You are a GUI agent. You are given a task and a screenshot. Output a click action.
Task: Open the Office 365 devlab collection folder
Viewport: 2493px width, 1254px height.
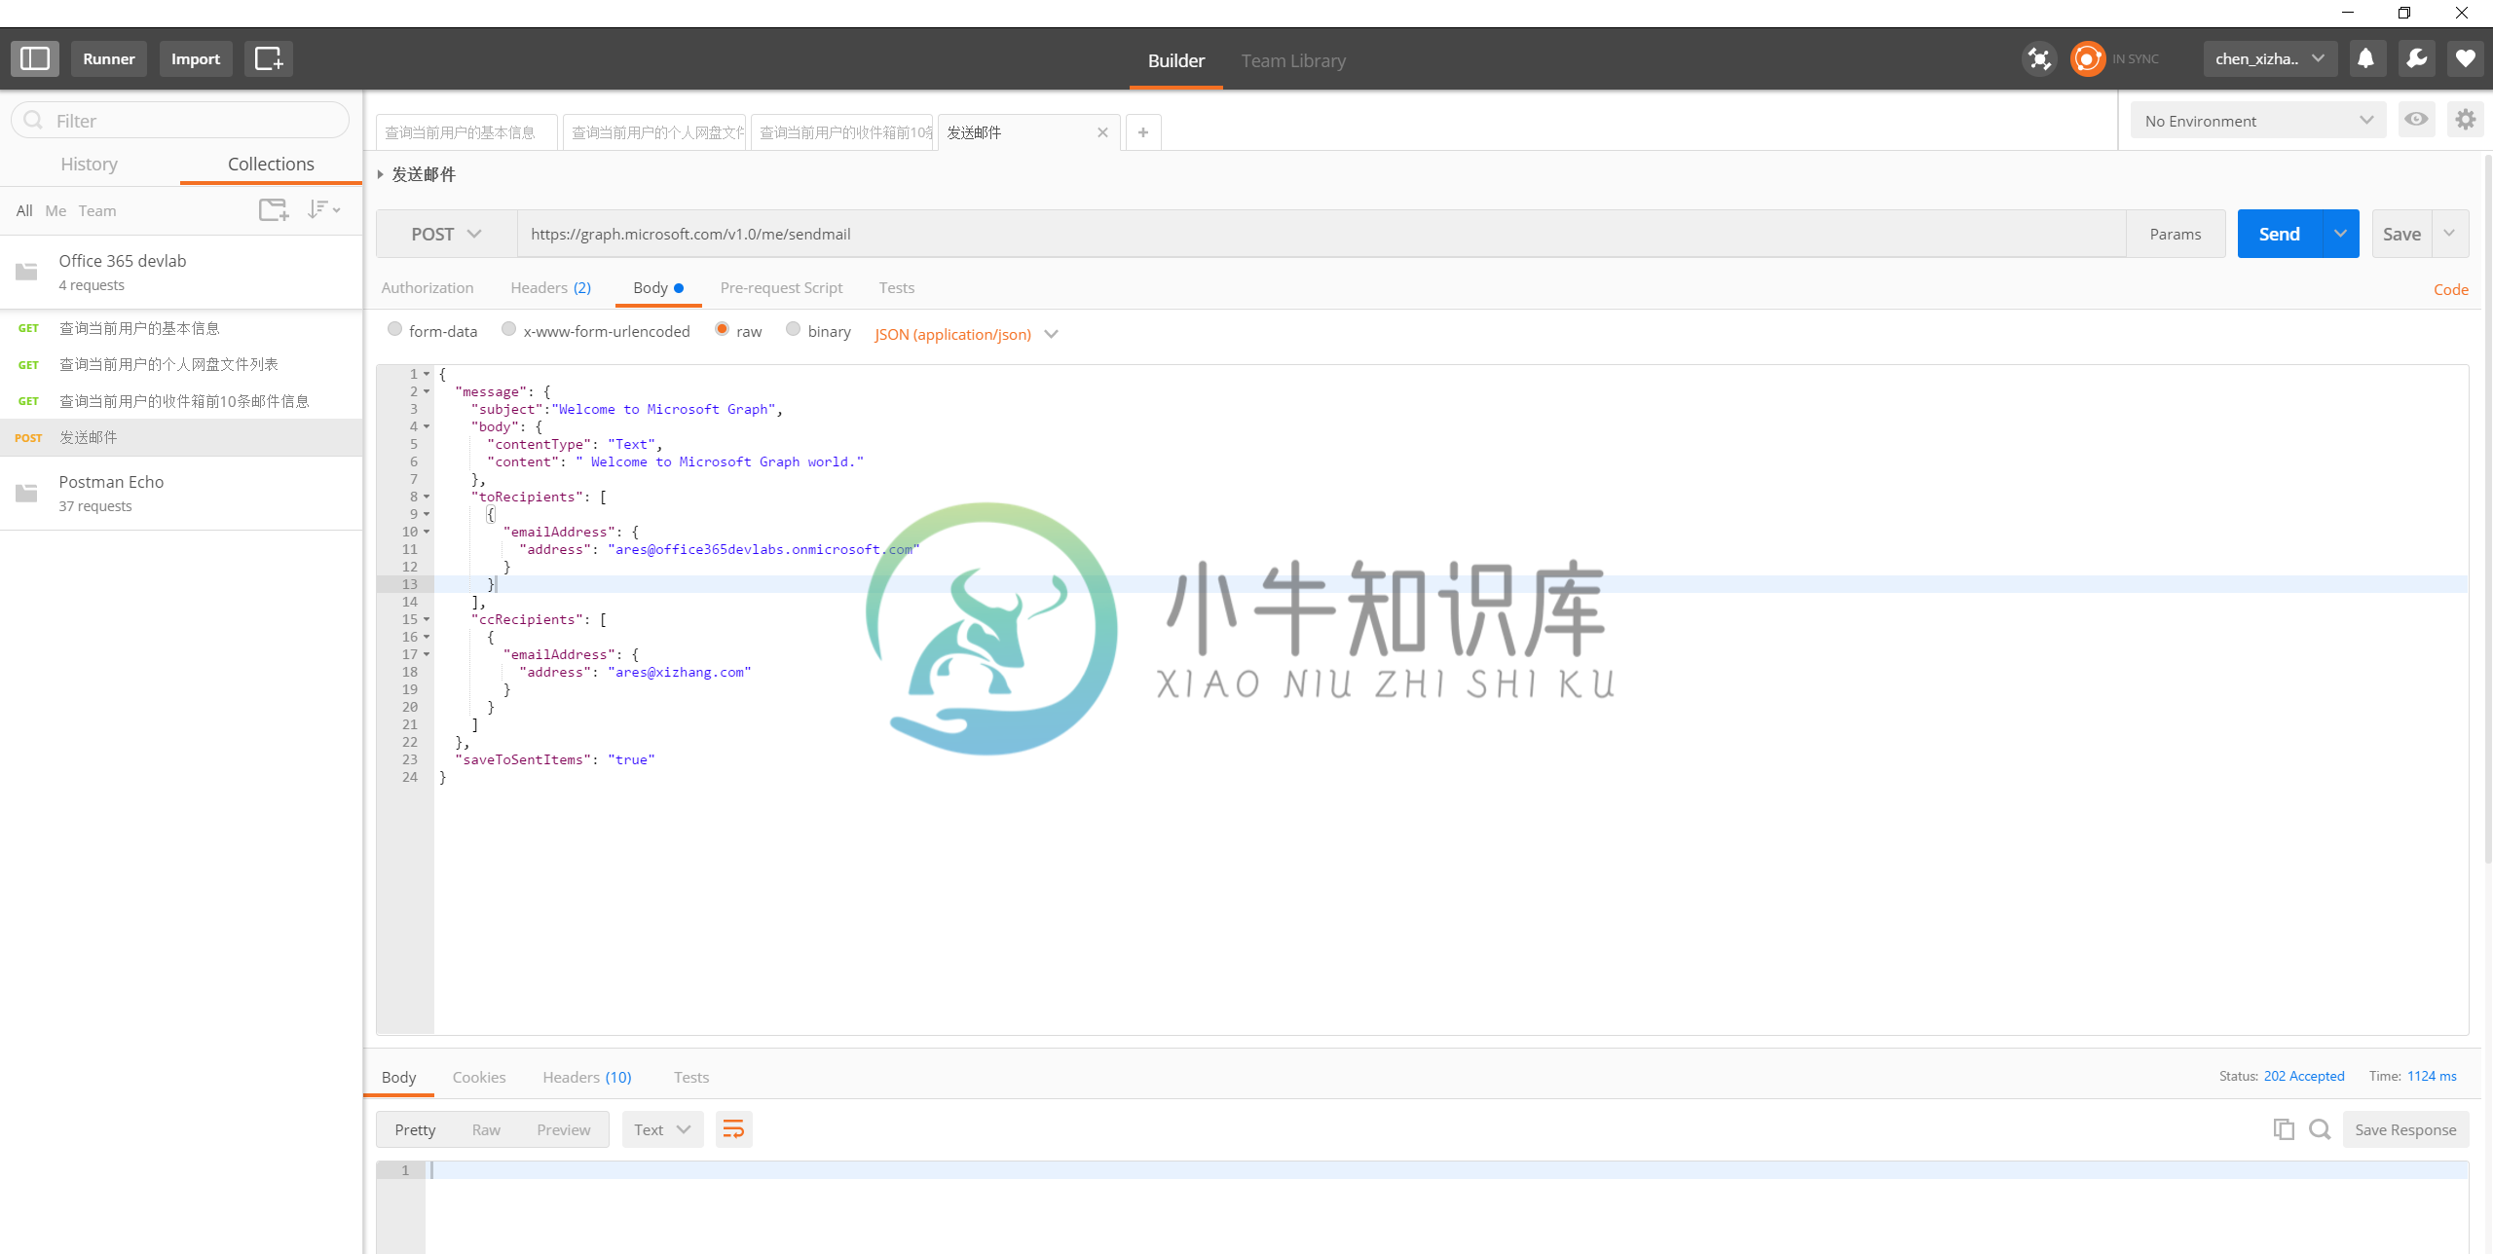[181, 273]
